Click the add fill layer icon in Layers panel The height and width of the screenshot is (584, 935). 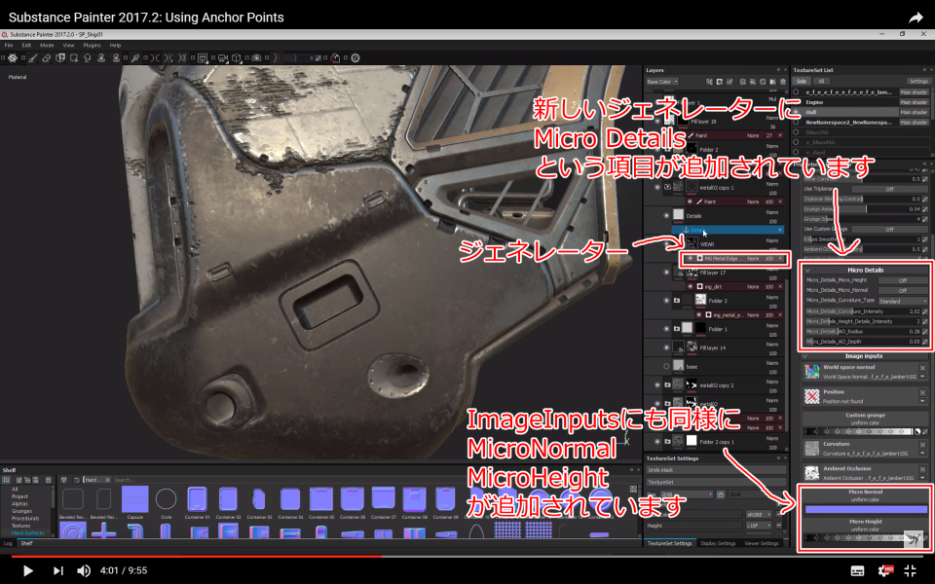(753, 82)
